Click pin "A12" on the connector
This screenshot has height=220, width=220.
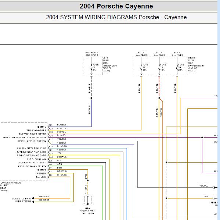coord(51,139)
